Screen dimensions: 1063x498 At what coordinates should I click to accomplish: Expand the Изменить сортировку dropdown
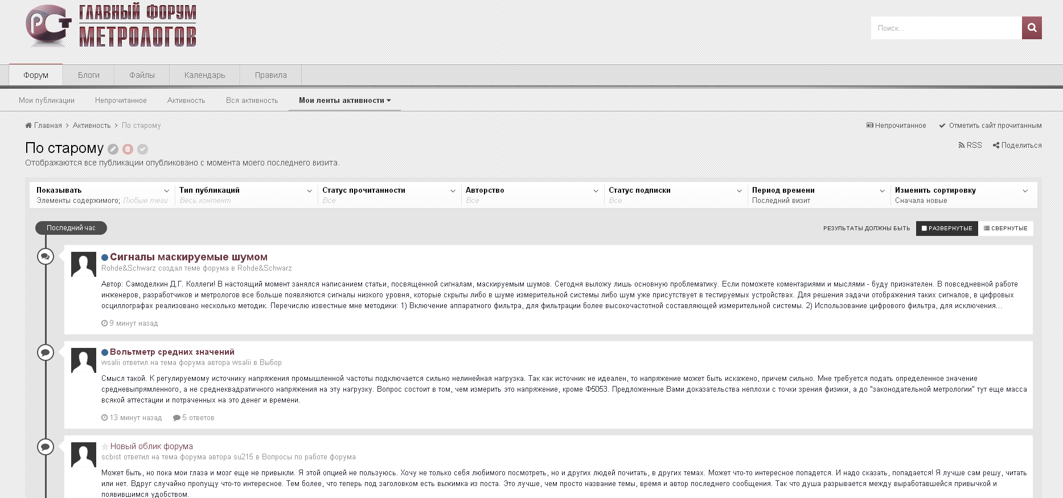961,194
